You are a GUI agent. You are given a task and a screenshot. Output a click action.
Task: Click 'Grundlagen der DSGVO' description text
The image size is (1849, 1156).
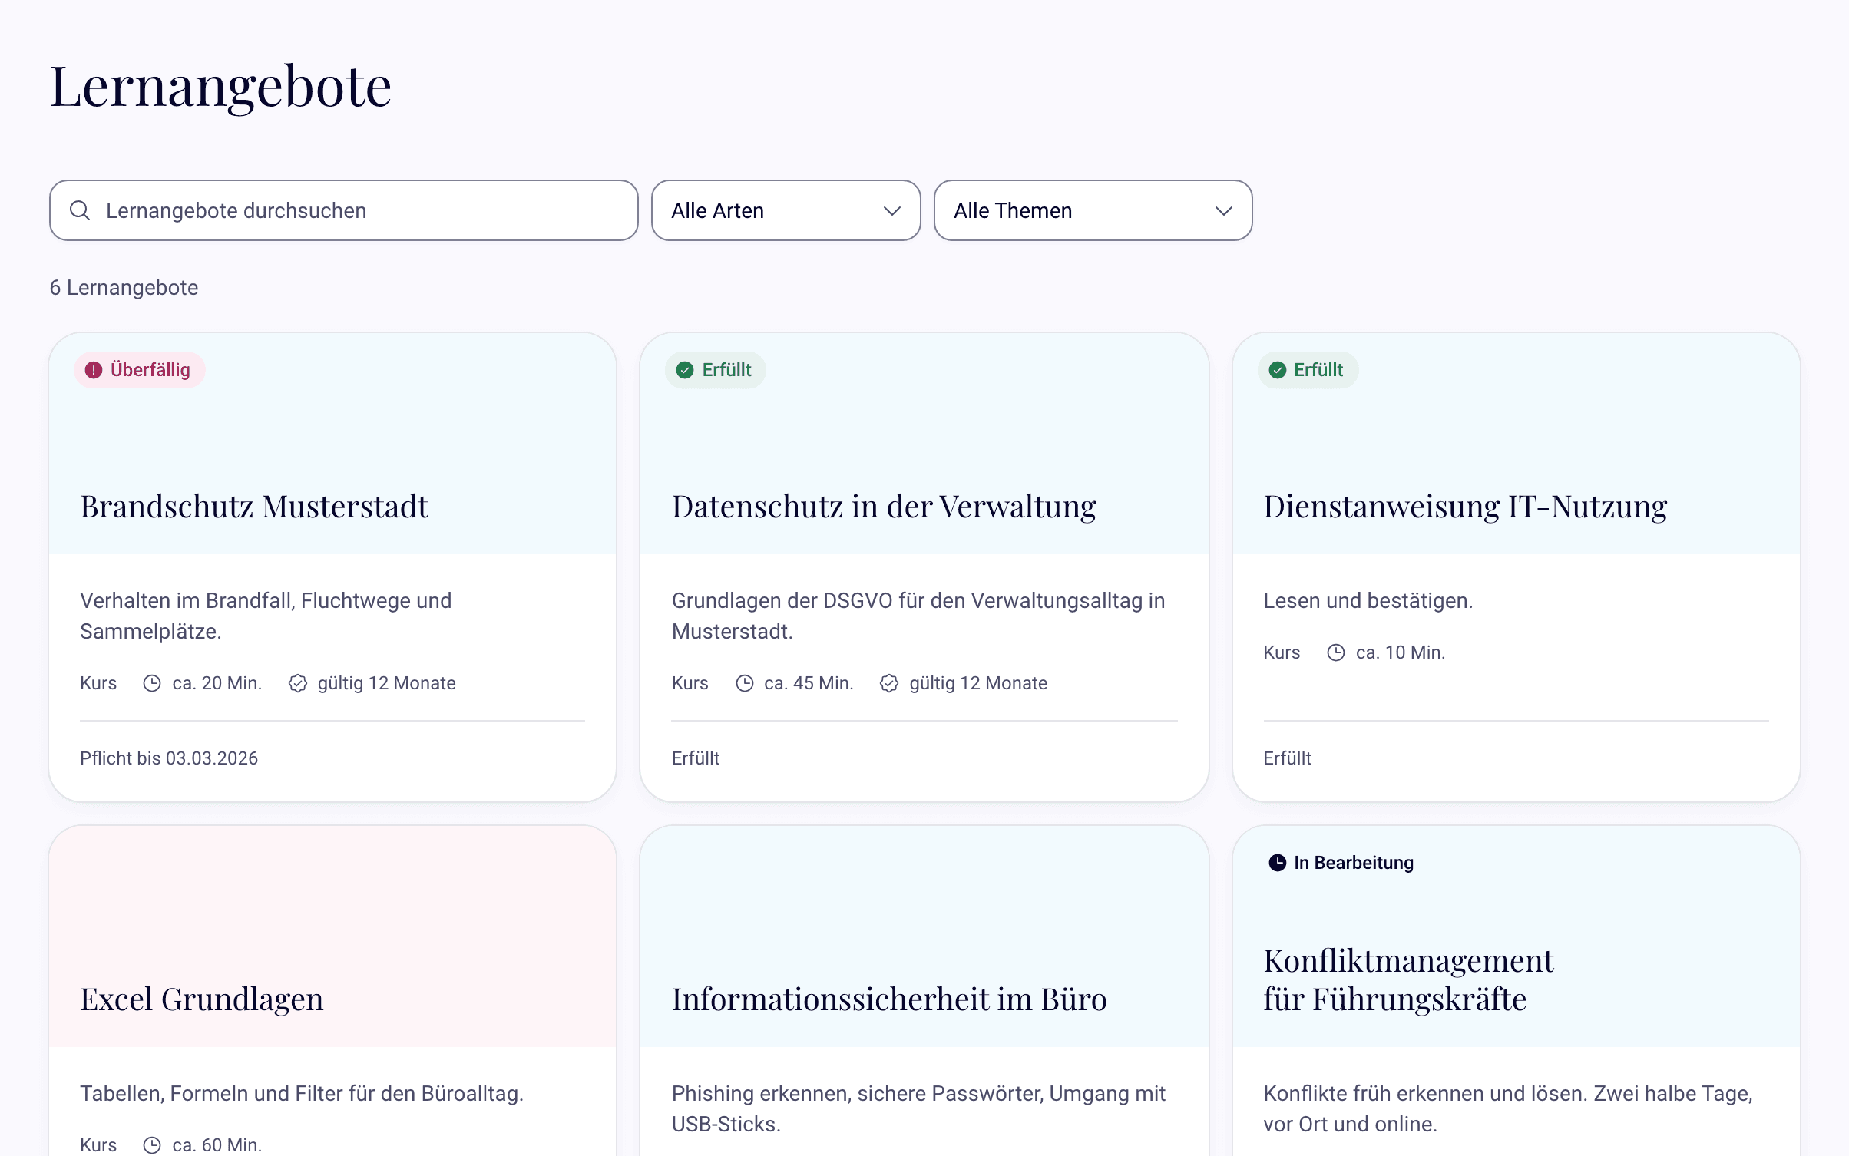pos(918,616)
